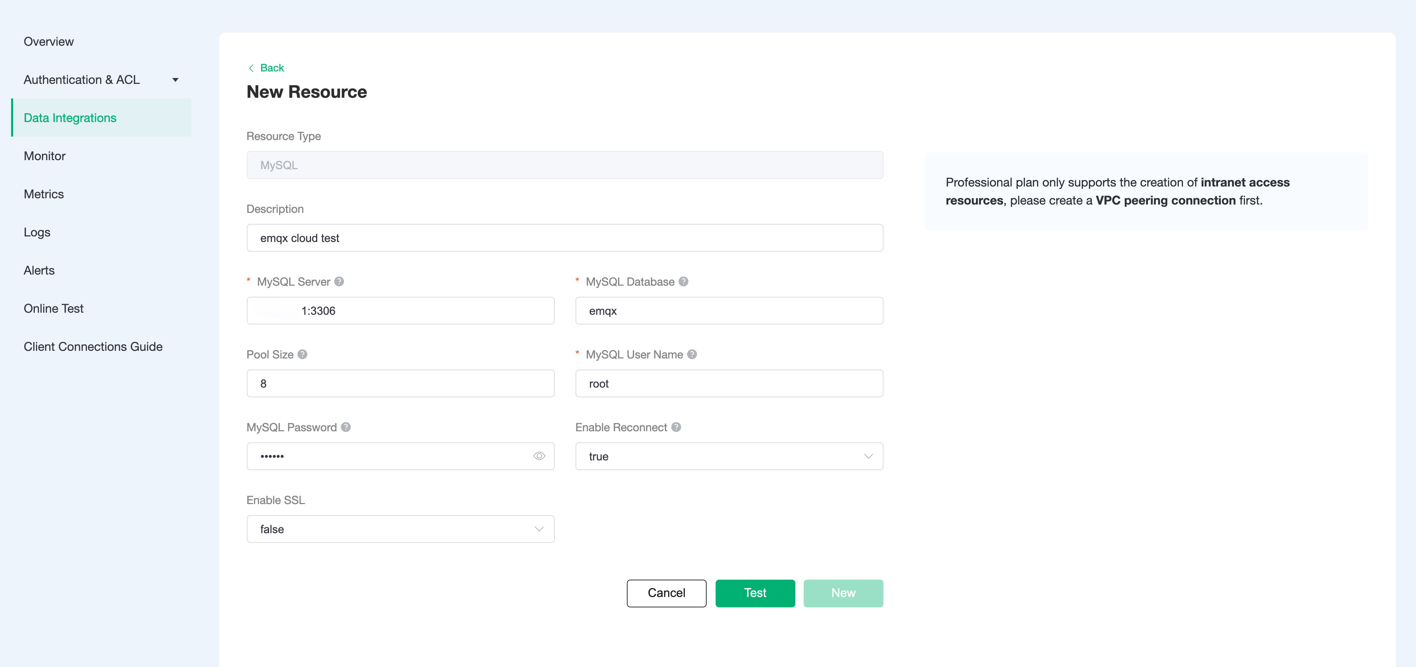Viewport: 1416px width, 667px height.
Task: Click the MySQL Database input field
Action: [x=729, y=311]
